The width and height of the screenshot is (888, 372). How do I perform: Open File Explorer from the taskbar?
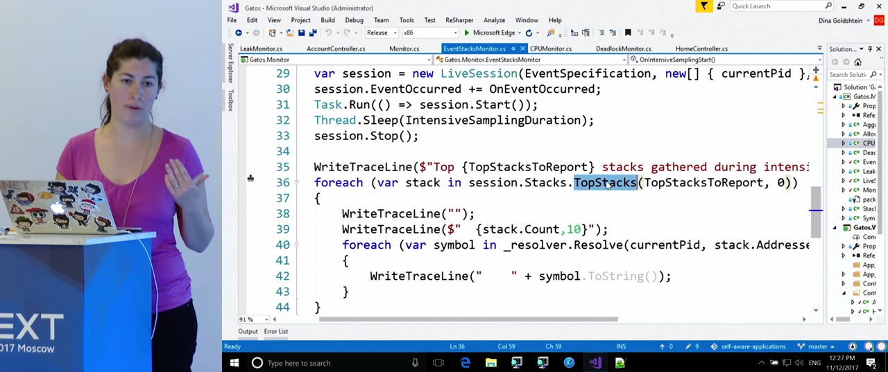click(x=490, y=362)
